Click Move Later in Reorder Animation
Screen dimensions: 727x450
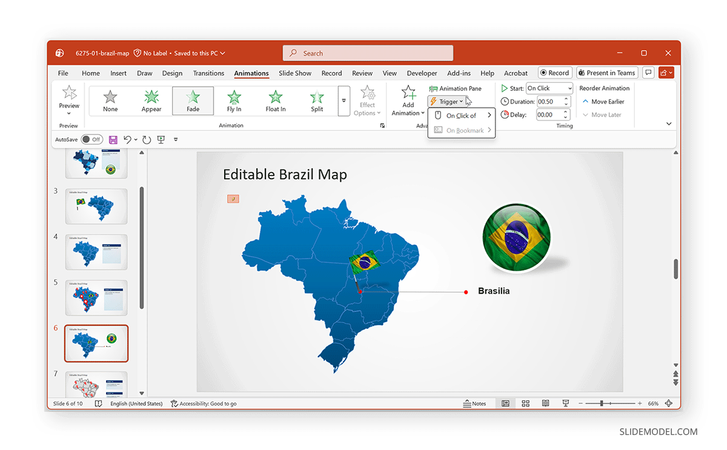click(602, 114)
